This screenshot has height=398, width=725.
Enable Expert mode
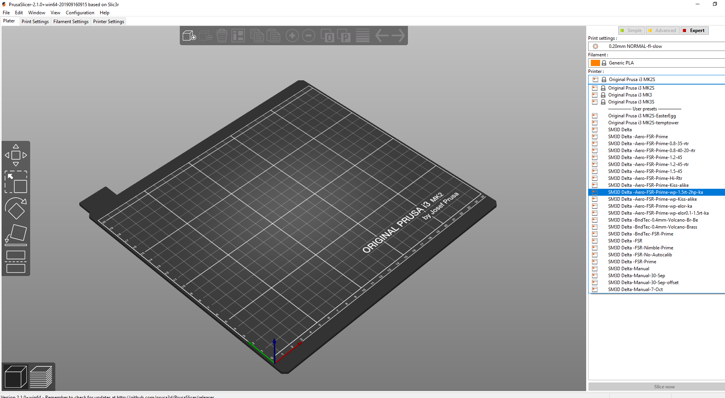point(694,30)
